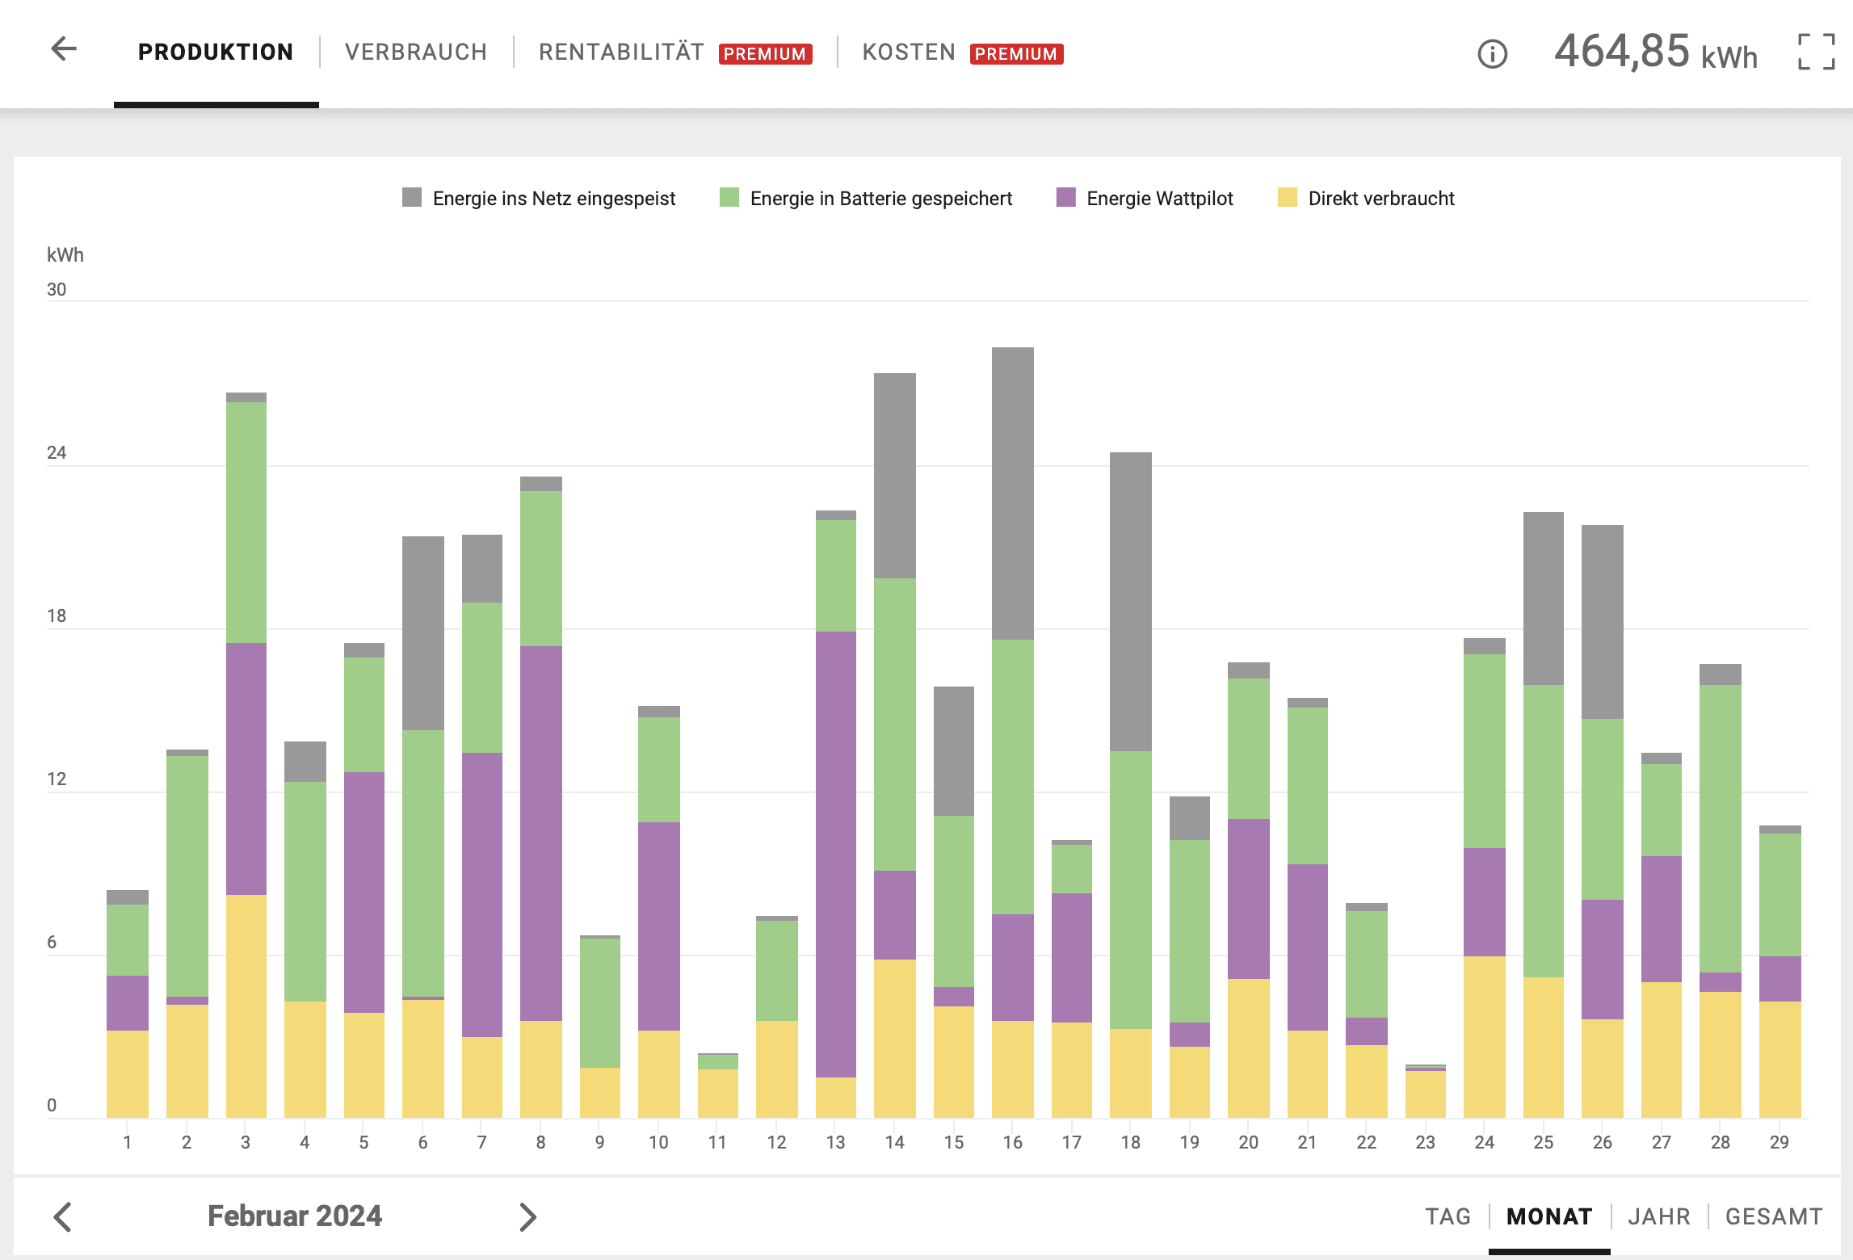Click the 'Februar 2024' month label

coord(295,1216)
